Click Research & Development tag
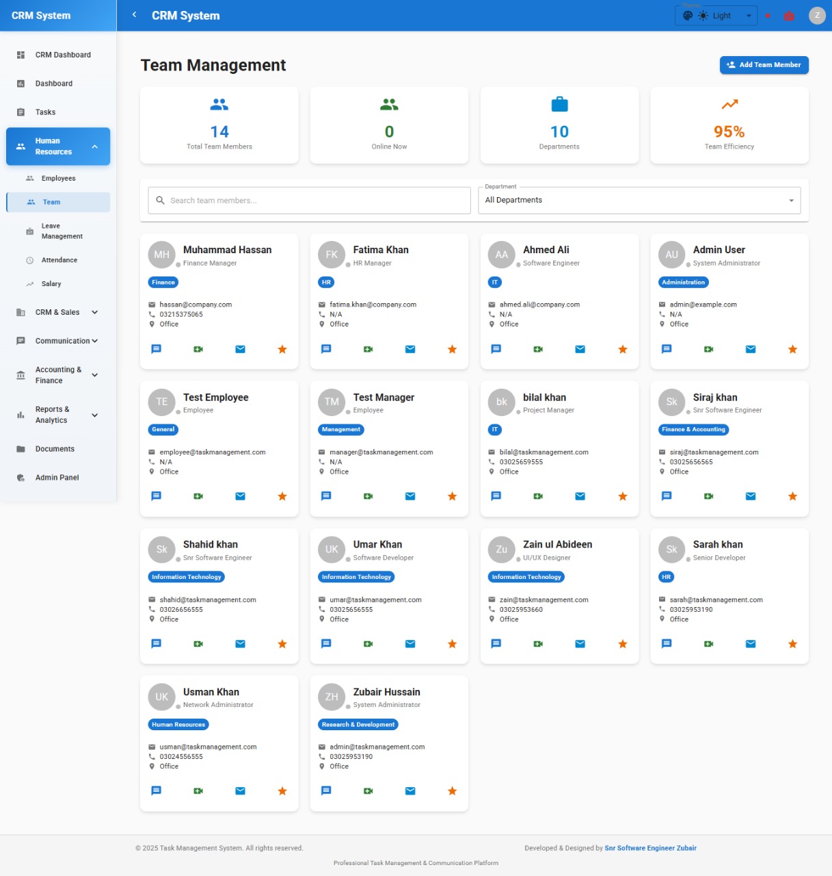 (358, 724)
